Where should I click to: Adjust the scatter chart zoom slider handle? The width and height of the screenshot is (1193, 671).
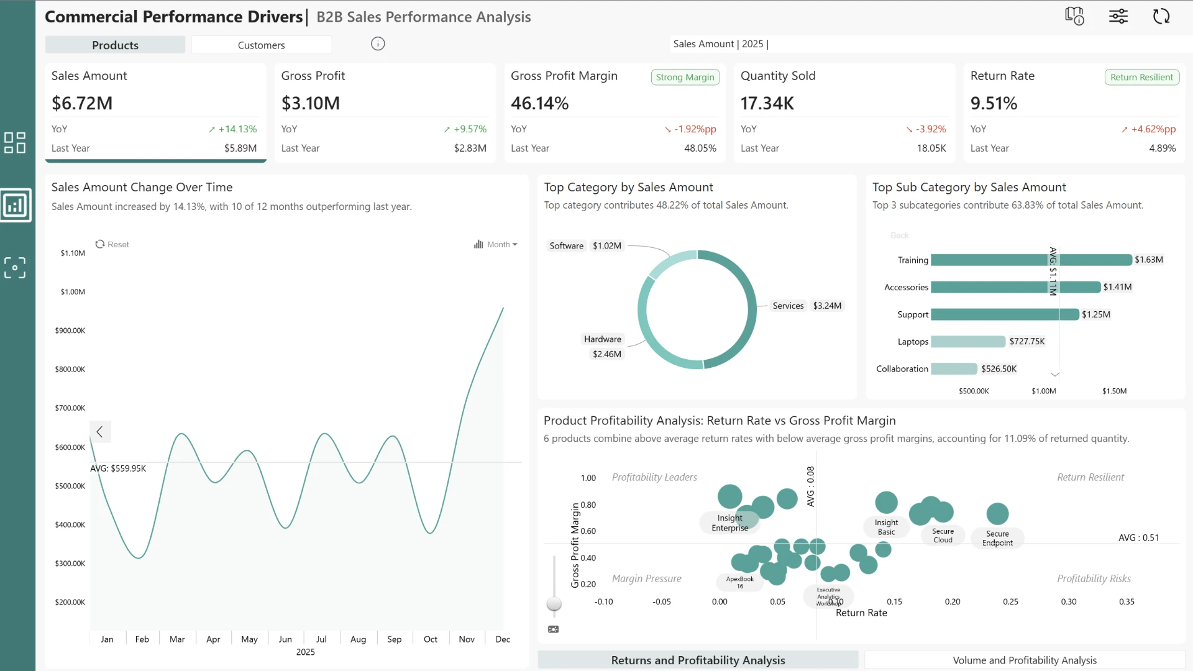pyautogui.click(x=554, y=603)
